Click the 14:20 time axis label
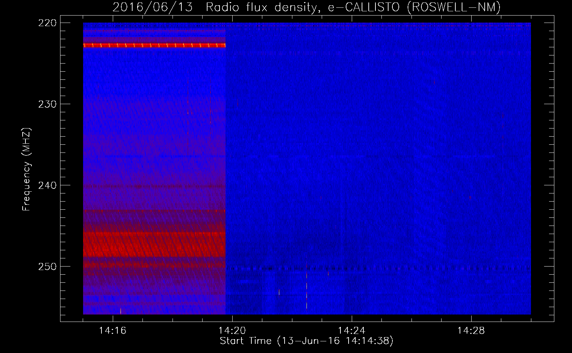572x353 pixels. 232,330
